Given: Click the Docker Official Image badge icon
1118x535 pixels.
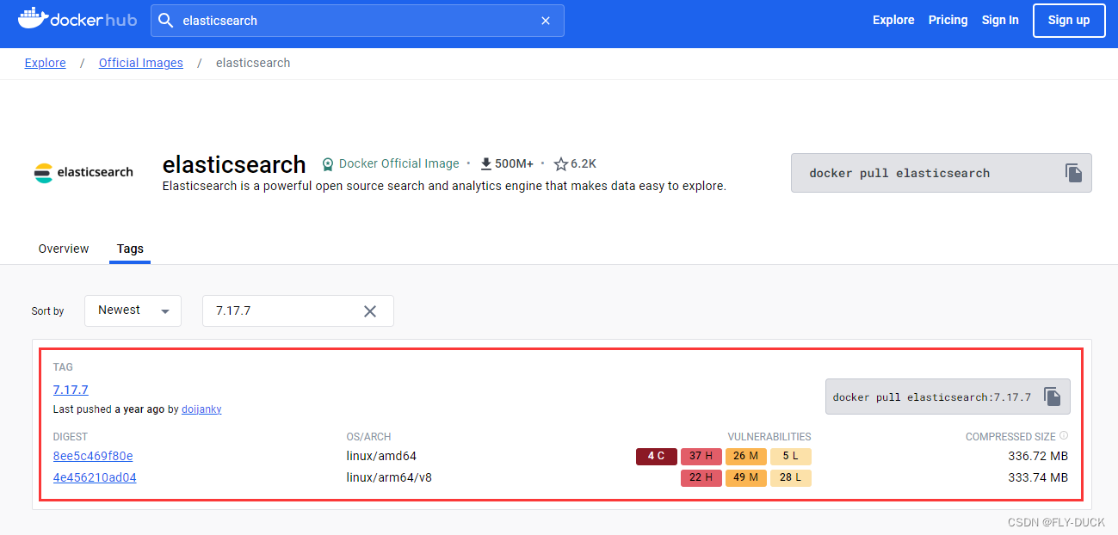Looking at the screenshot, I should coord(327,163).
